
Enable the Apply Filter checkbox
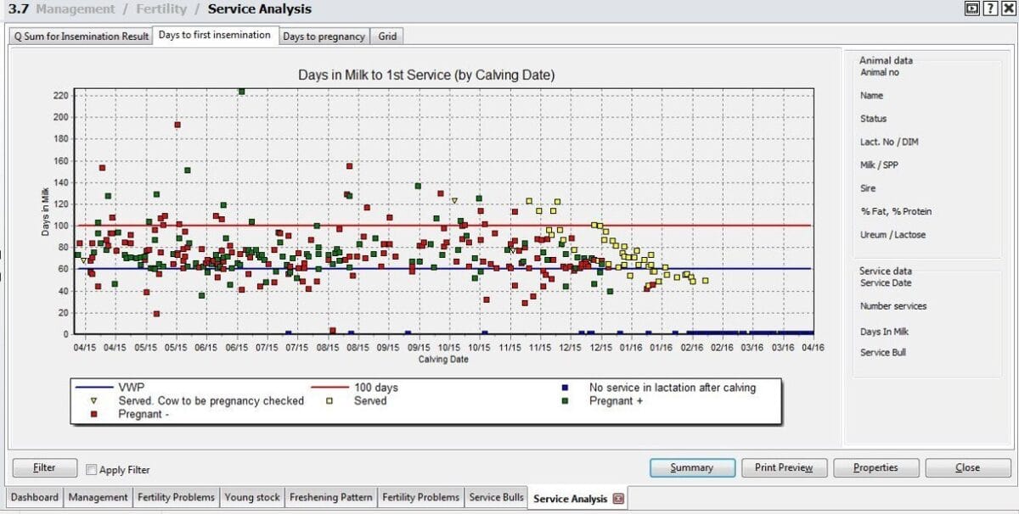(x=92, y=469)
